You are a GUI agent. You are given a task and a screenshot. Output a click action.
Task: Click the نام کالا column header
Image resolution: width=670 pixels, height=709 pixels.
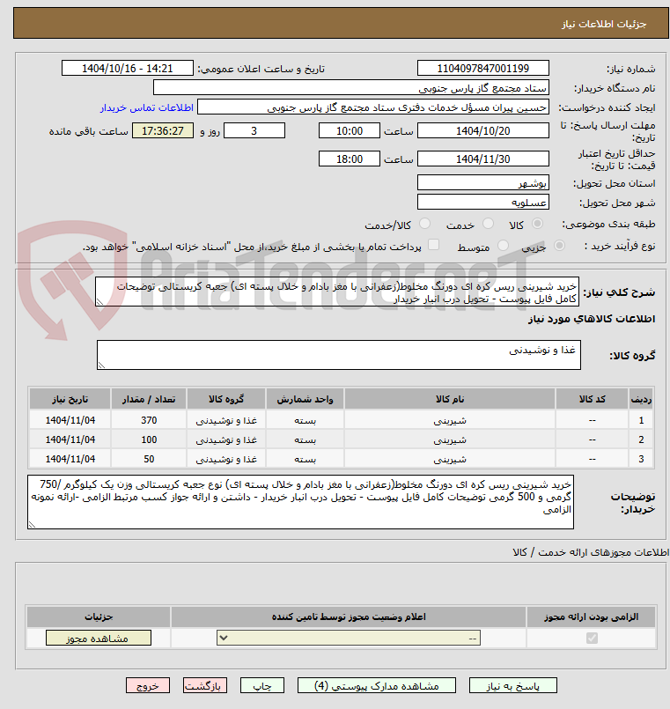coord(450,399)
